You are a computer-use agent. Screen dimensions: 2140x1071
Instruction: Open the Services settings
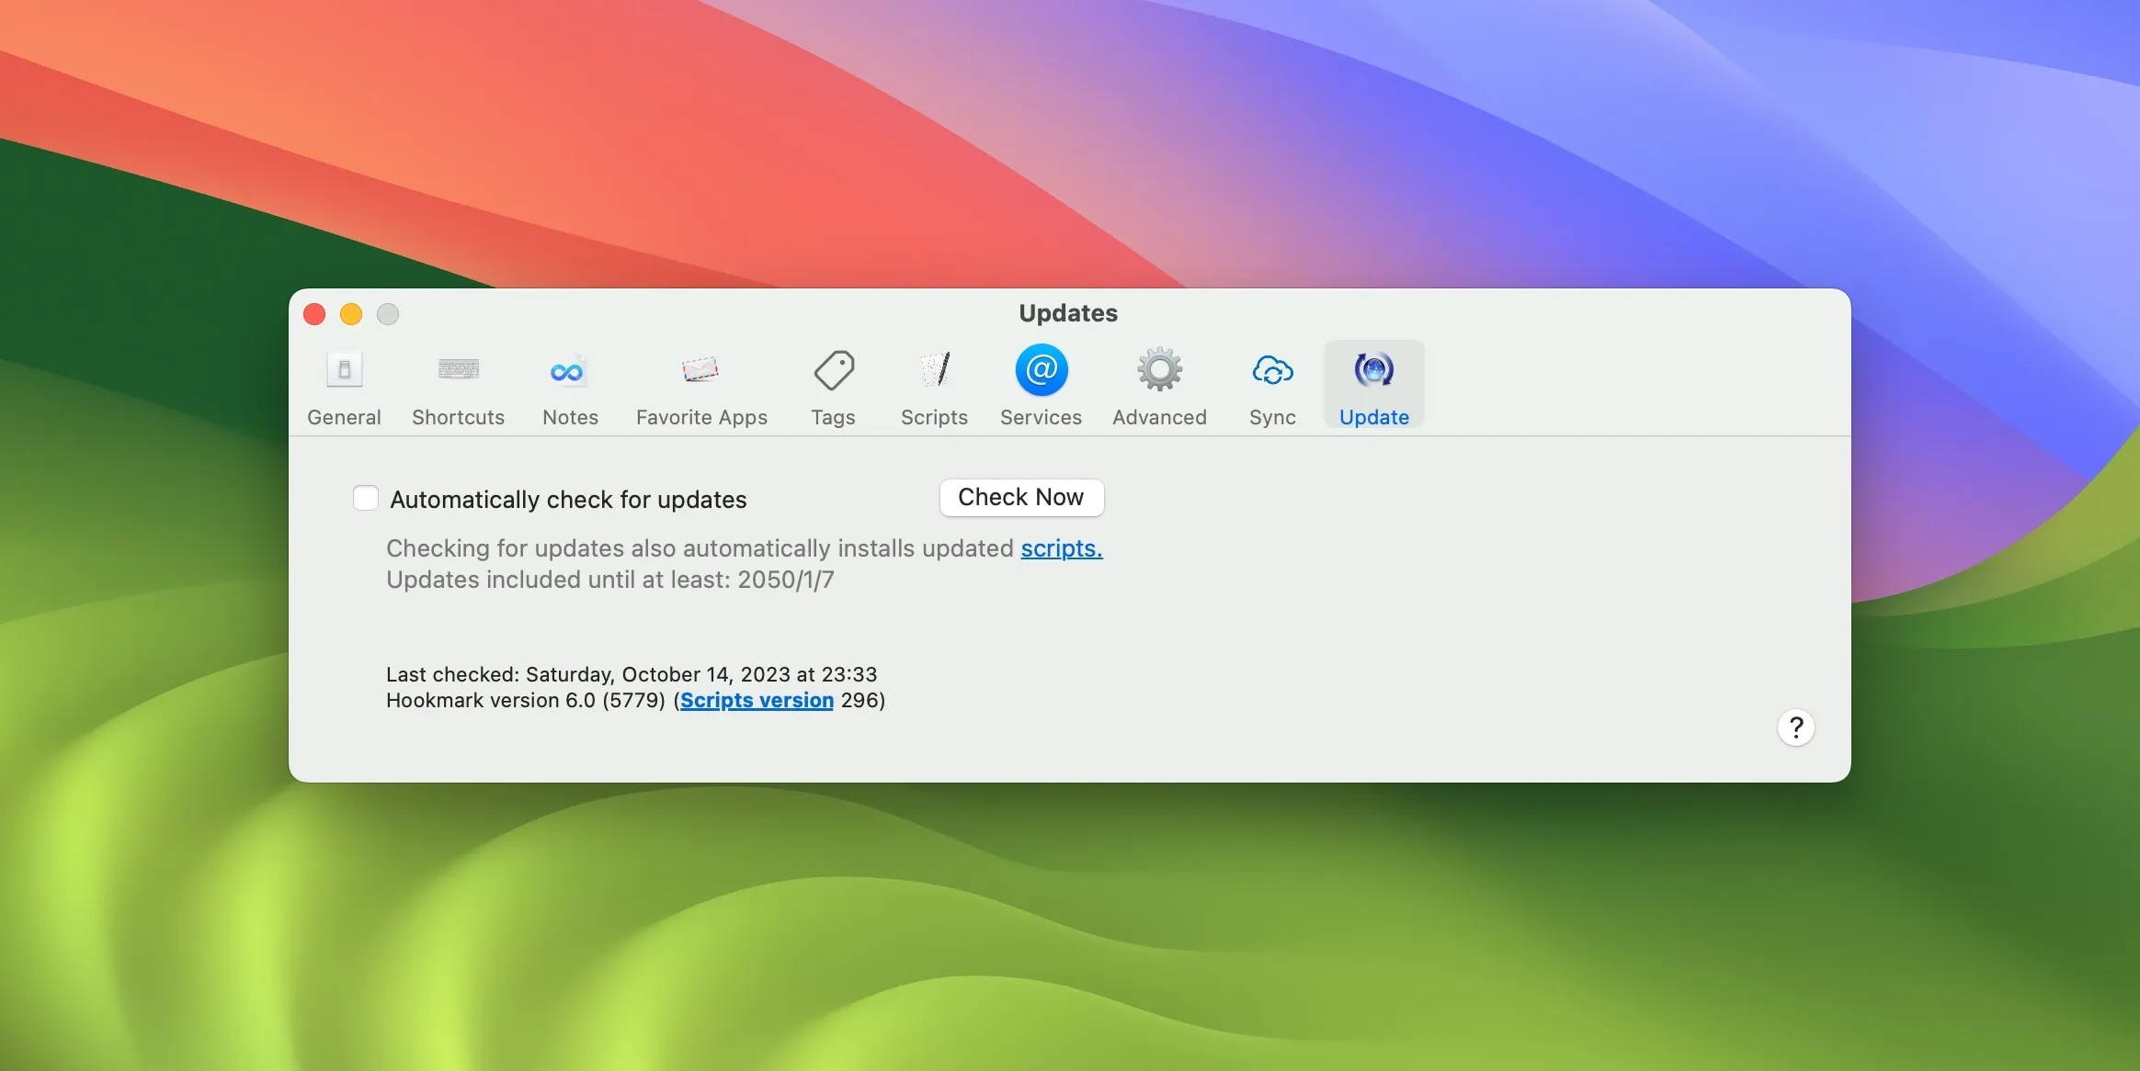(x=1040, y=386)
